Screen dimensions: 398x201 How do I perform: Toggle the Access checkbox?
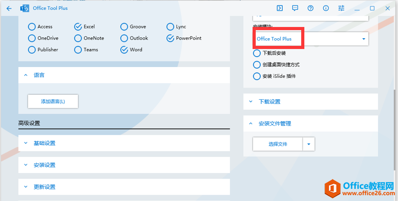click(32, 27)
